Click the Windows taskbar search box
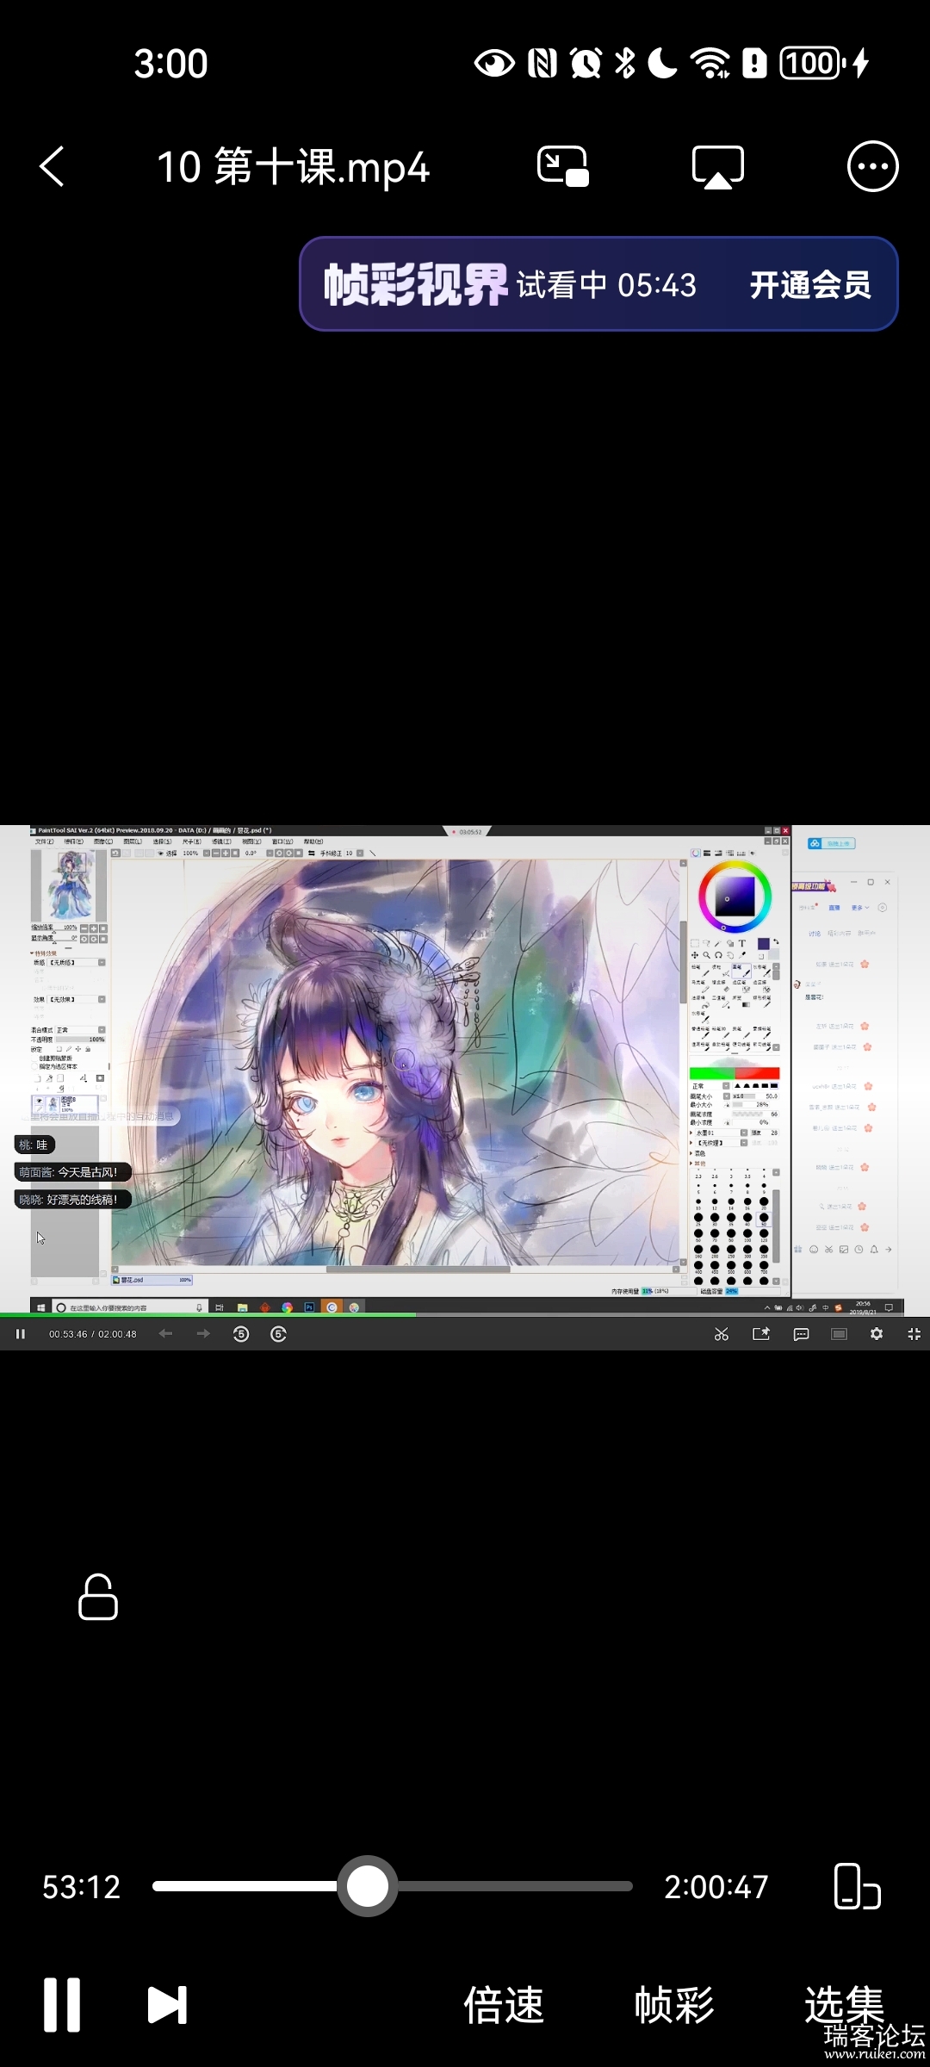 point(131,1307)
